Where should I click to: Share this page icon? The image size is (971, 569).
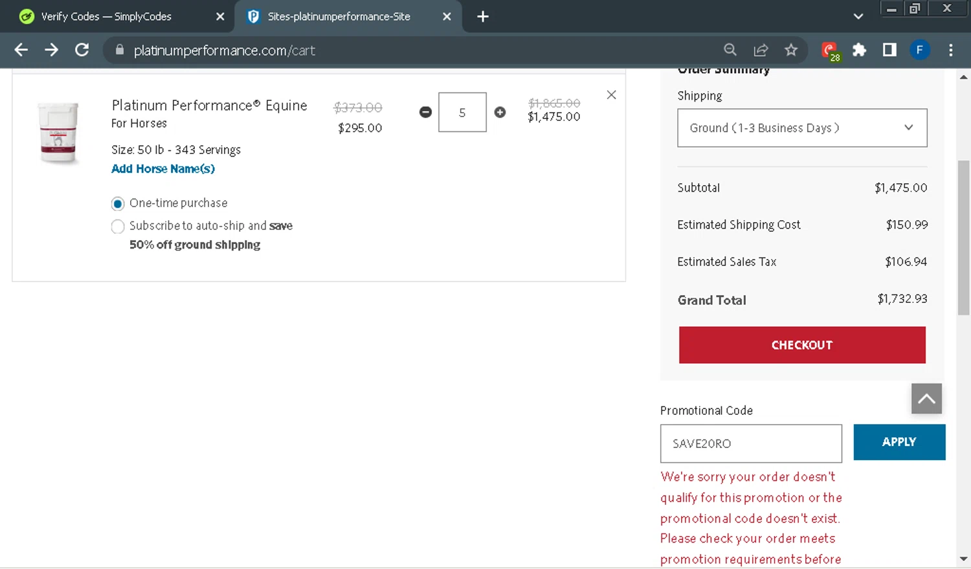coord(761,50)
